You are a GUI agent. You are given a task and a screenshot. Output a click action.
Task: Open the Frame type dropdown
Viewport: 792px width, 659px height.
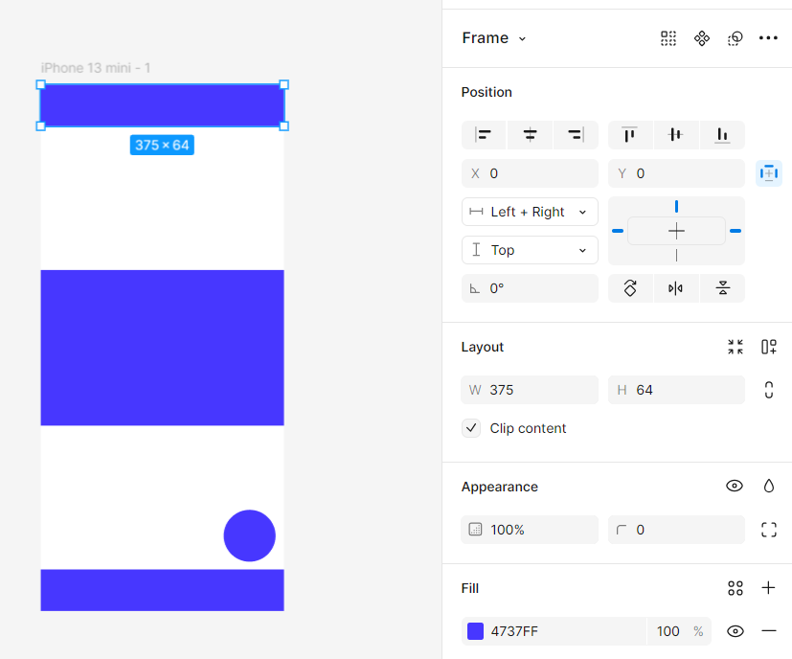tap(494, 38)
